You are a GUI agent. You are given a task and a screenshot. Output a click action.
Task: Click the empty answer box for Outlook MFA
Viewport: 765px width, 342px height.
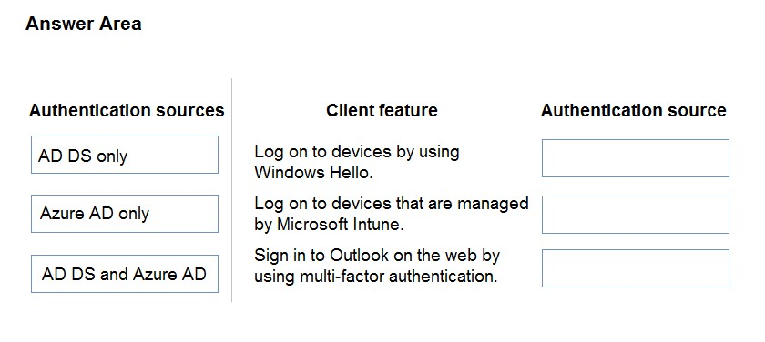[x=636, y=268]
